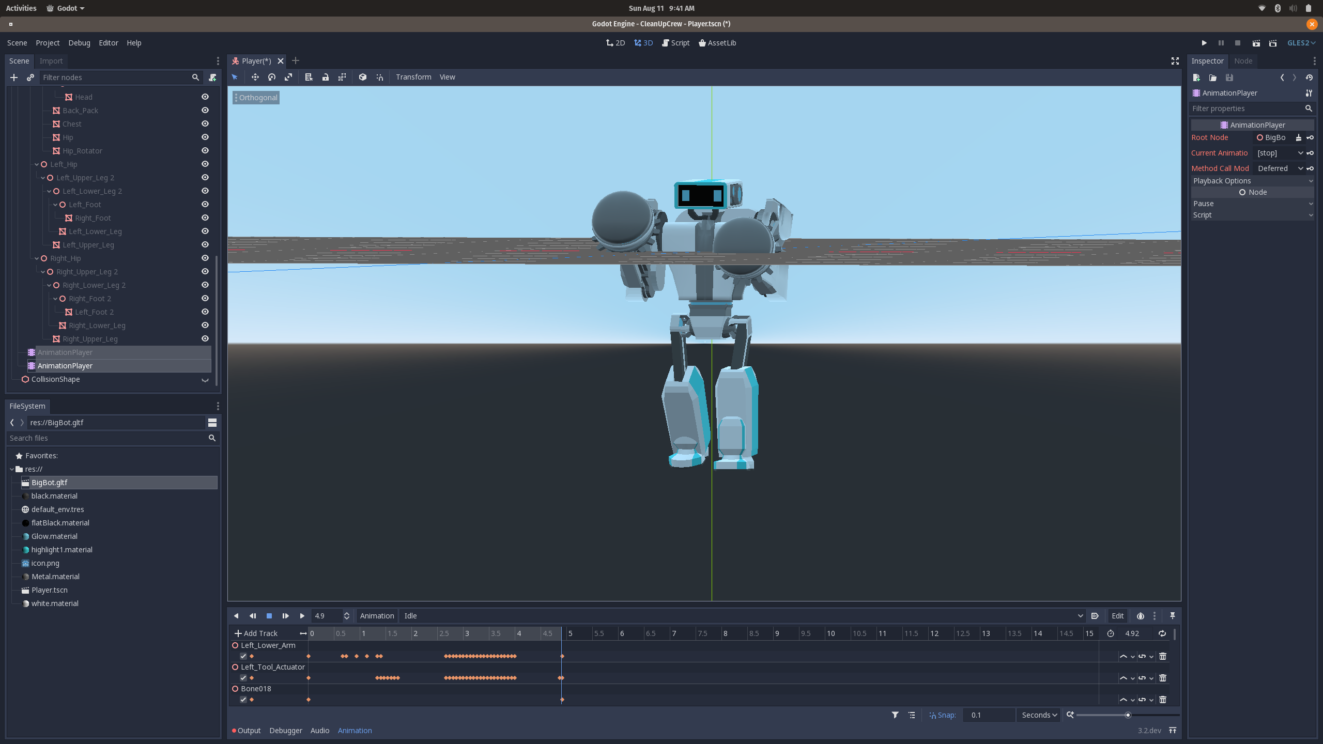Open the Method Call Mode Deferred dropdown
Image resolution: width=1323 pixels, height=744 pixels.
(1280, 168)
